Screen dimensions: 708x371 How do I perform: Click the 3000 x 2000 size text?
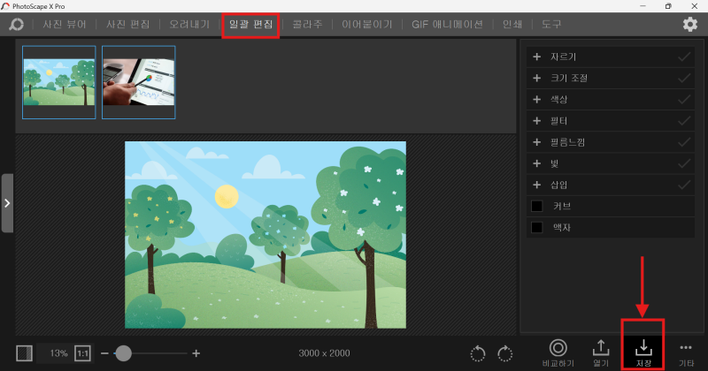324,353
